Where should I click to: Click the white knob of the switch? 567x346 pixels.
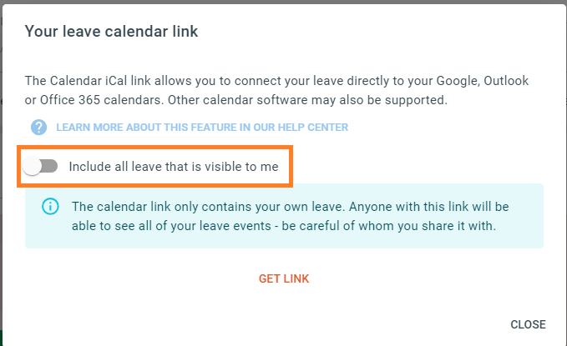[x=32, y=167]
